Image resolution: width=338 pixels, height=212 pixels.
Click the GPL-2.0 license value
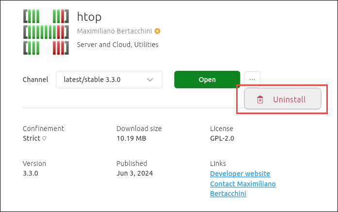(222, 138)
